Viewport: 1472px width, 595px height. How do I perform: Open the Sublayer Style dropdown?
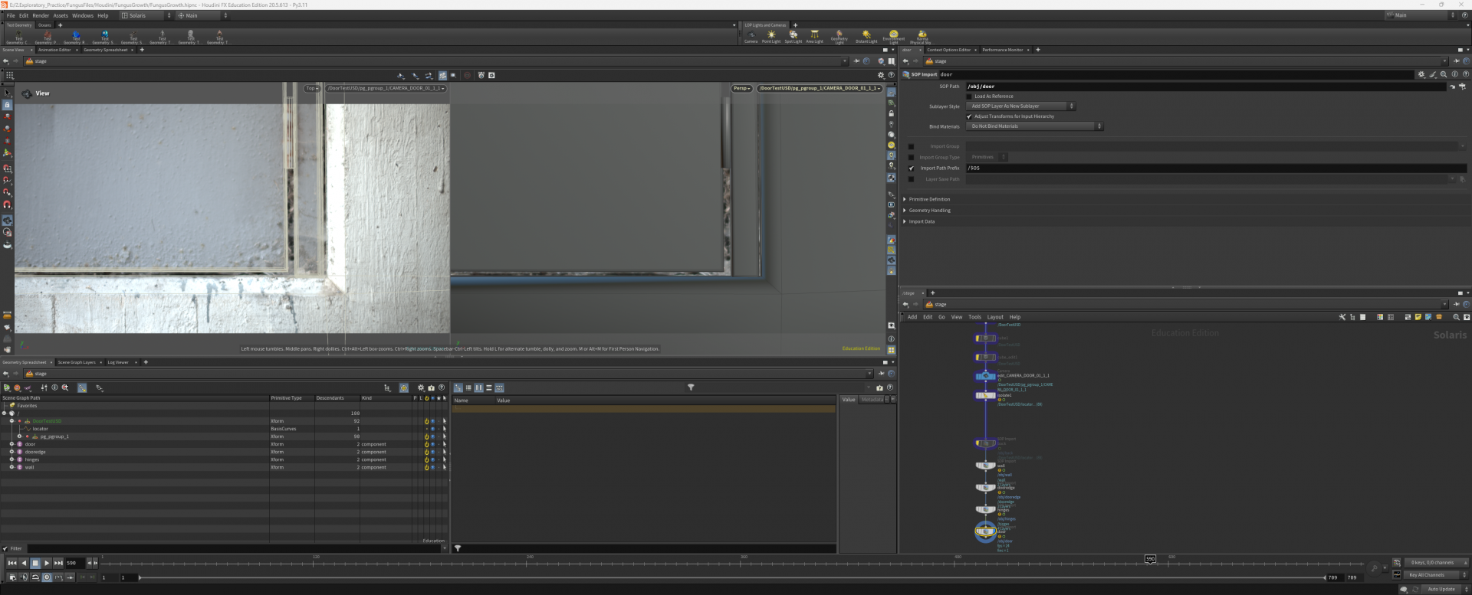(x=1020, y=106)
